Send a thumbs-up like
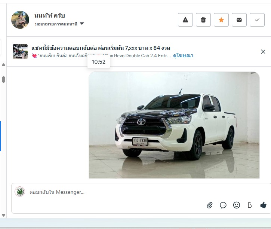 click(263, 205)
